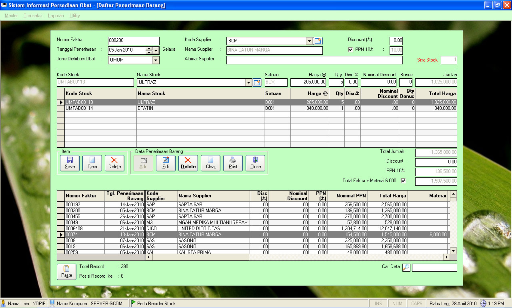Click the Nomor Faktur input field
The height and width of the screenshot is (308, 512).
[134, 41]
